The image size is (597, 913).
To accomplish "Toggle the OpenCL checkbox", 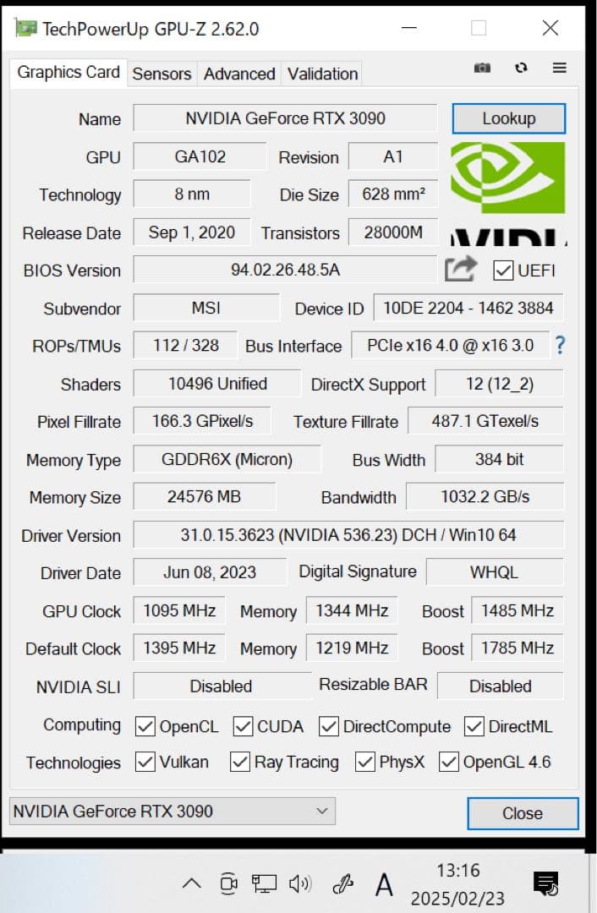I will 145,727.
